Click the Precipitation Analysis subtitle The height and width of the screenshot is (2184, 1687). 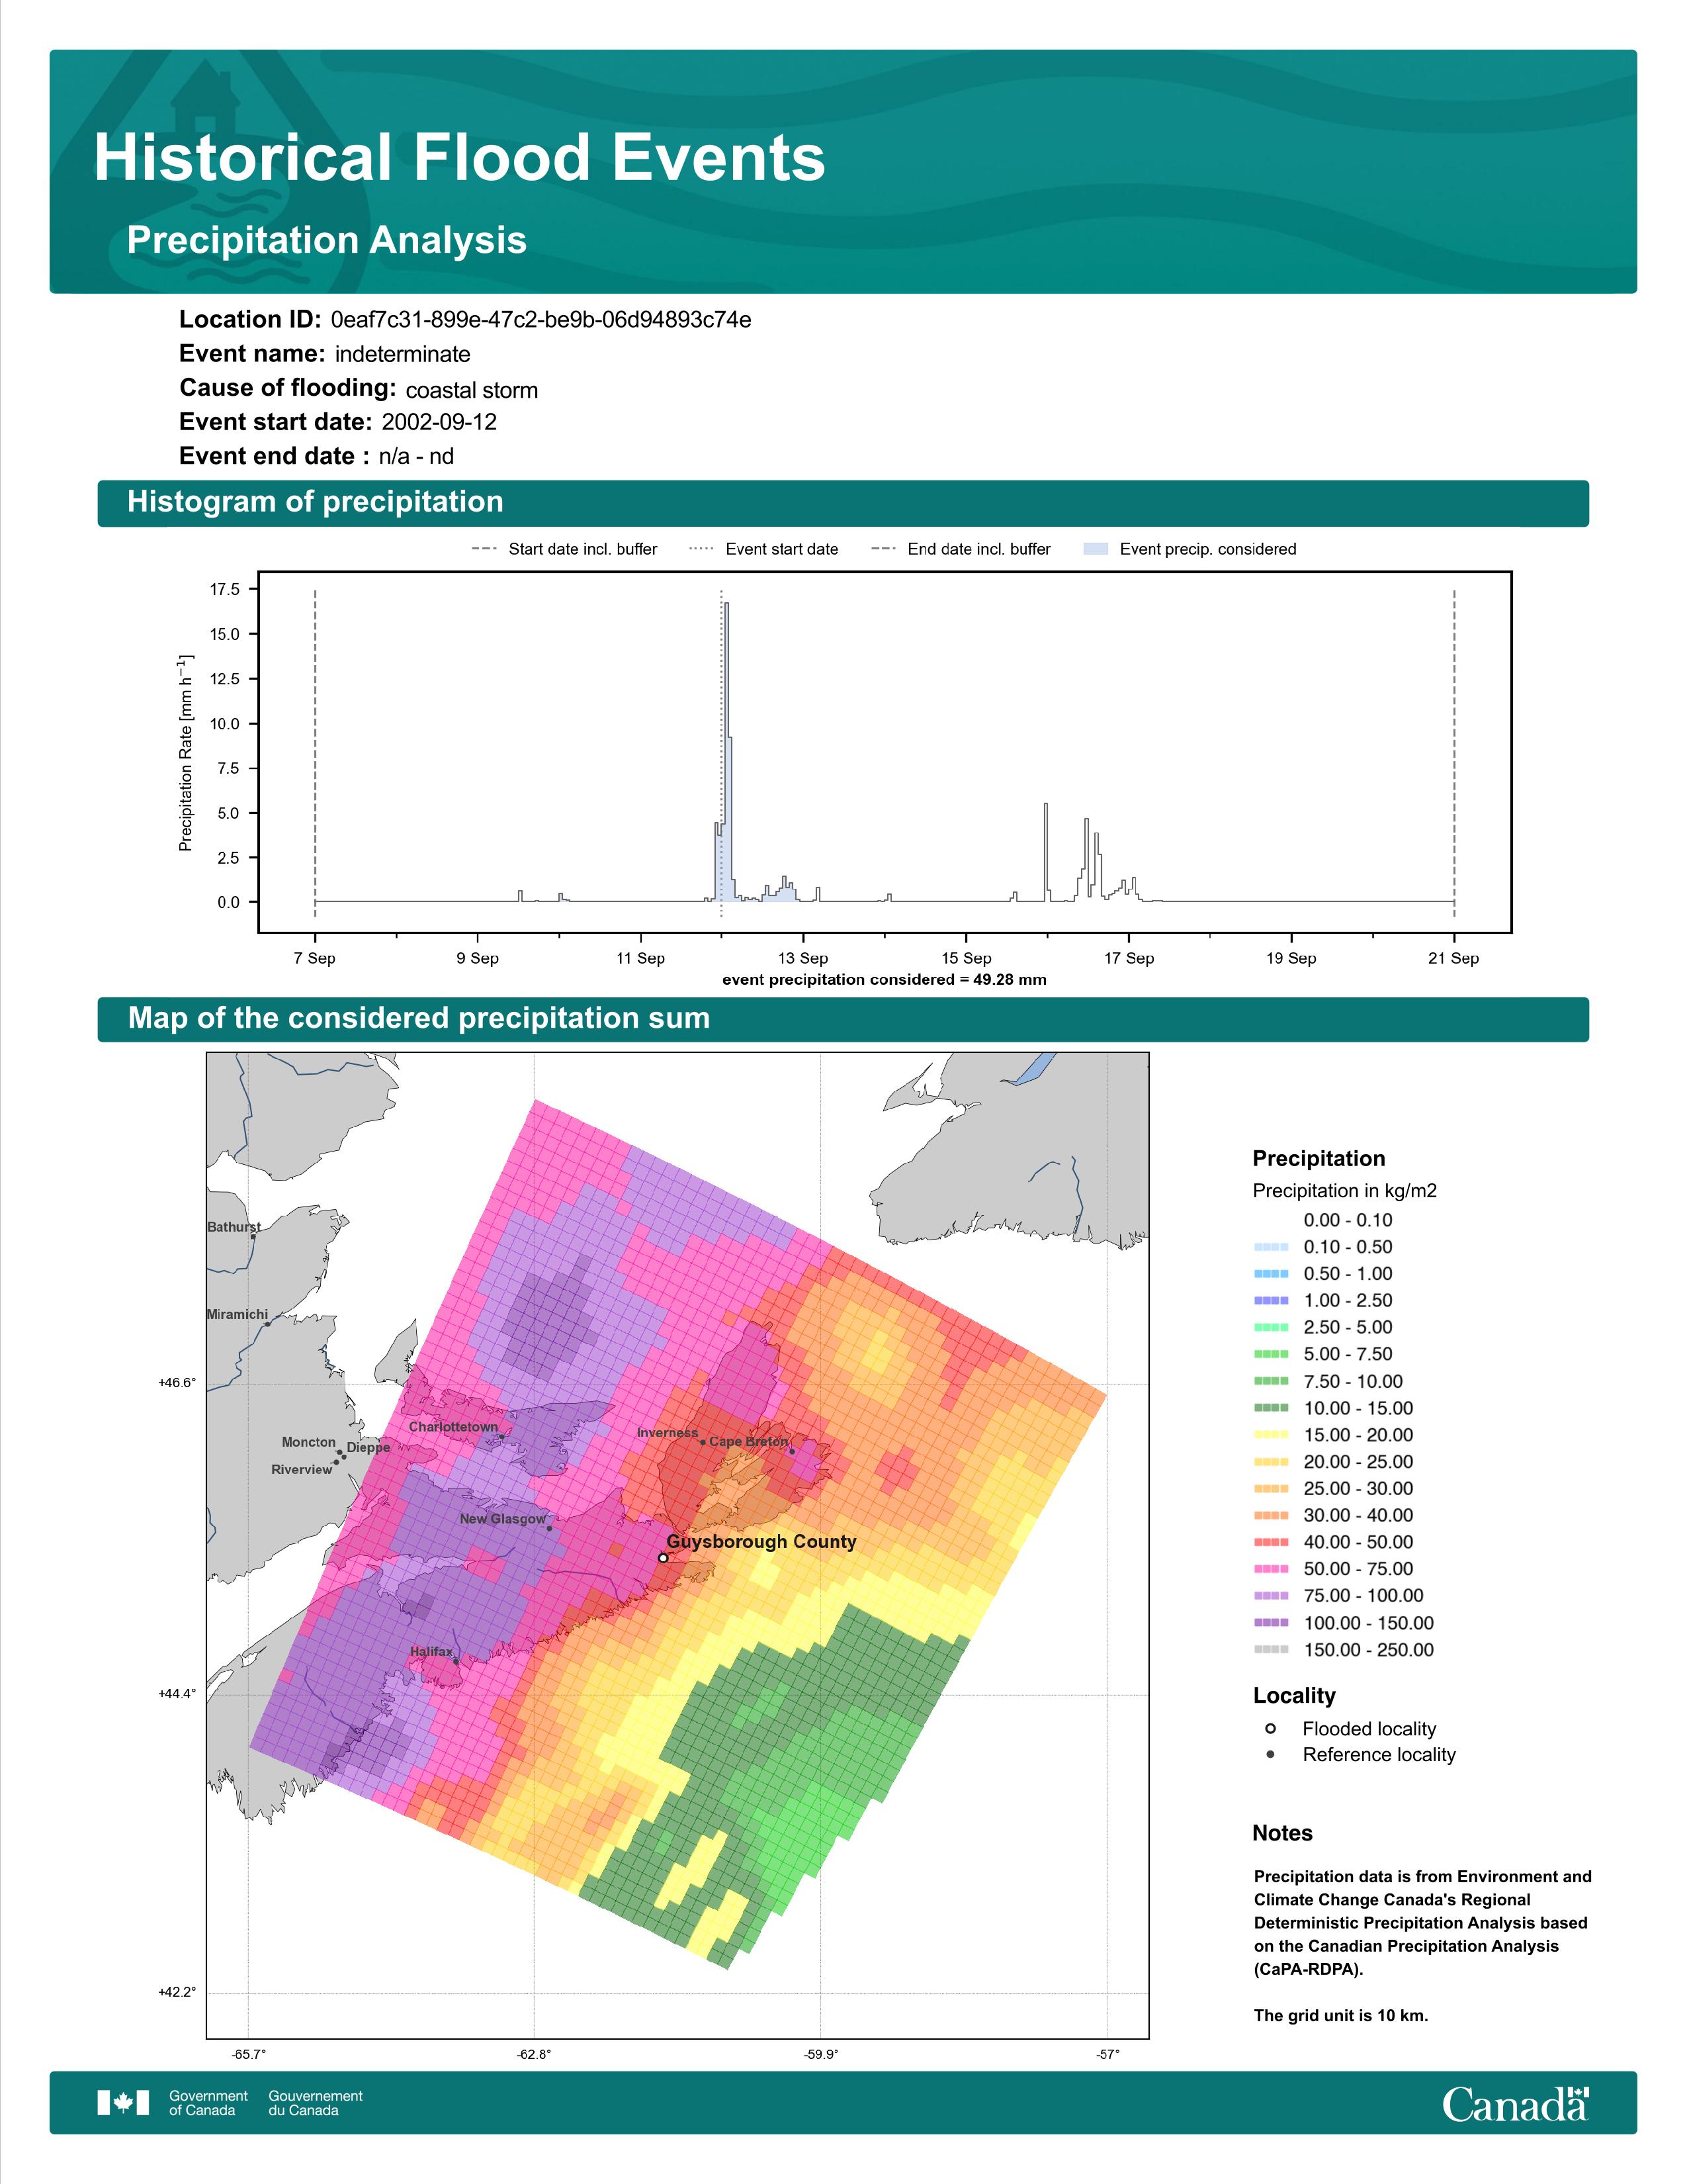[327, 240]
